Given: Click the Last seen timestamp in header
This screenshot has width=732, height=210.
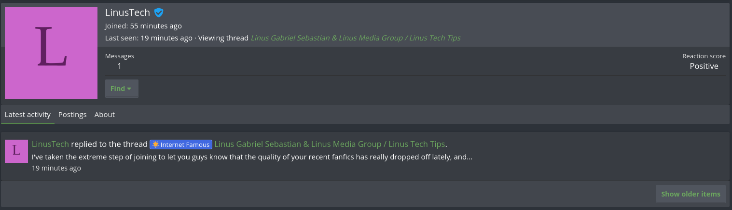Looking at the screenshot, I should 166,38.
